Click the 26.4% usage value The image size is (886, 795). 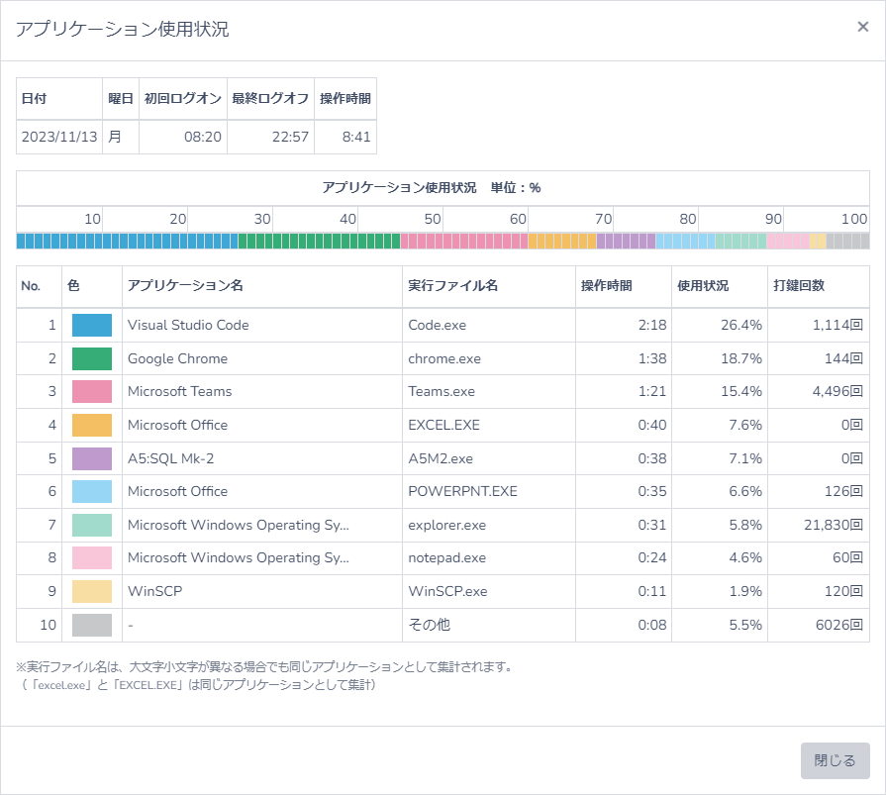point(741,325)
